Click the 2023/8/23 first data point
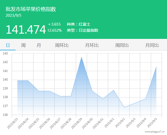This screenshot has height=135, width=167. [x=17, y=81]
